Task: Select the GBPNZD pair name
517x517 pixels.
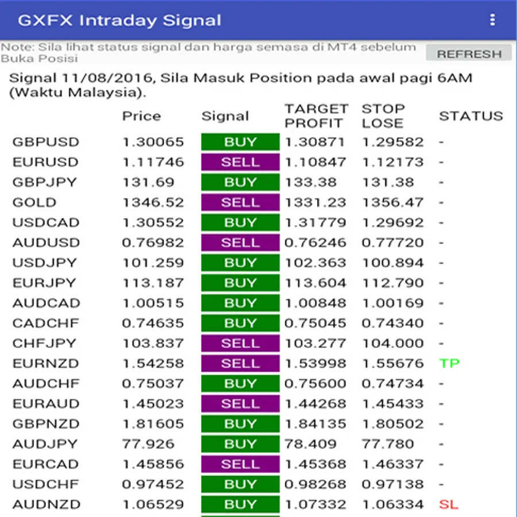Action: (46, 424)
